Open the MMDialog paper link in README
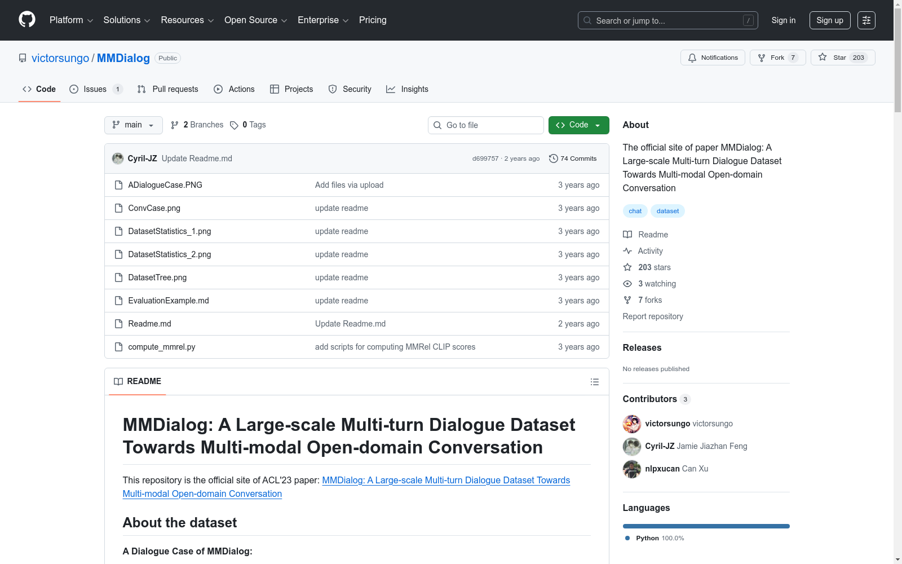 tap(346, 487)
